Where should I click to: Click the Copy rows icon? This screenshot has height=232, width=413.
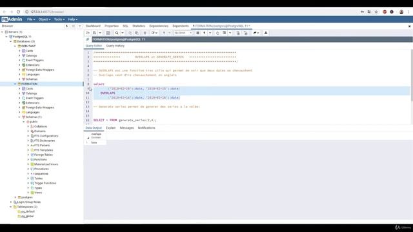[x=130, y=33]
